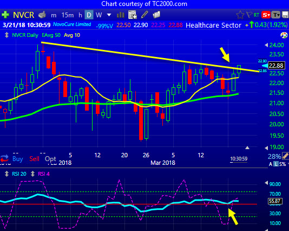Viewport: 289px width, 231px height.
Task: Click the Buy button
Action: coord(18,159)
